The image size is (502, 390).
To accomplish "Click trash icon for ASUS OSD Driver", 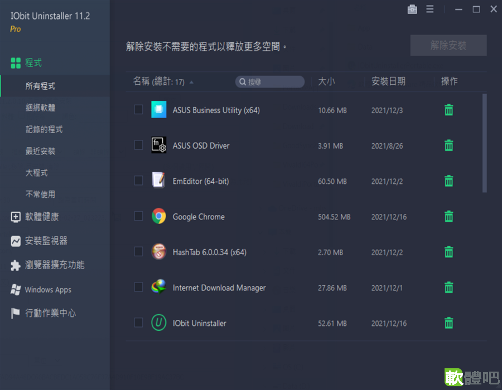I will [448, 145].
